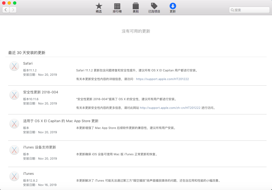272x190 pixels.
Task: Open the 精选 (Featured) star icon
Action: pyautogui.click(x=99, y=6)
